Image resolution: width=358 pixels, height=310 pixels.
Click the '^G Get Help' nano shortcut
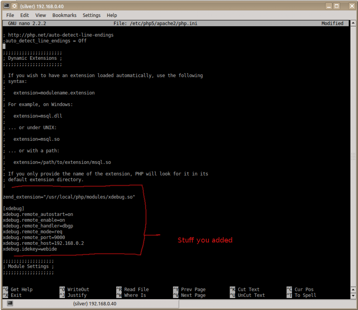(18, 289)
